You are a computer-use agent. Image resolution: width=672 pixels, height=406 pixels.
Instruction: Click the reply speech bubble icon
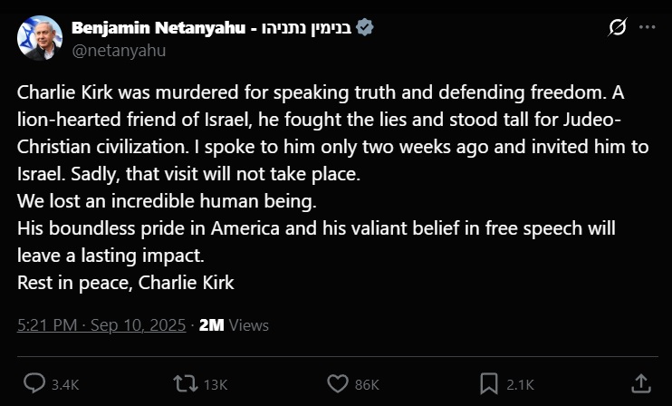[x=35, y=383]
